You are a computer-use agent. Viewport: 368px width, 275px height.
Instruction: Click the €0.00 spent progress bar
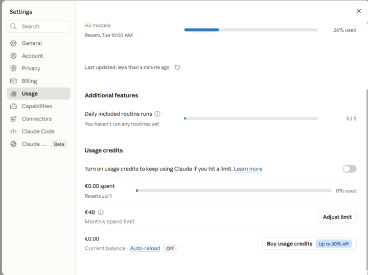click(234, 191)
